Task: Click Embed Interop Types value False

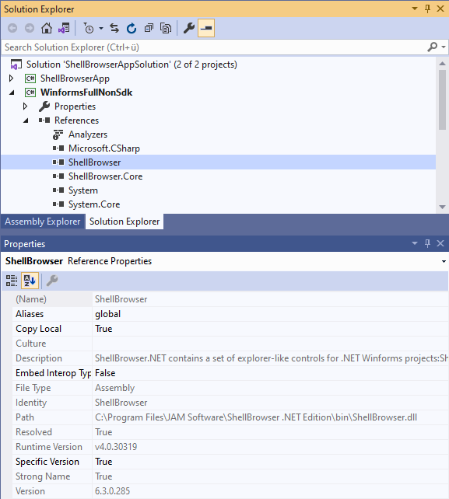Action: 105,373
